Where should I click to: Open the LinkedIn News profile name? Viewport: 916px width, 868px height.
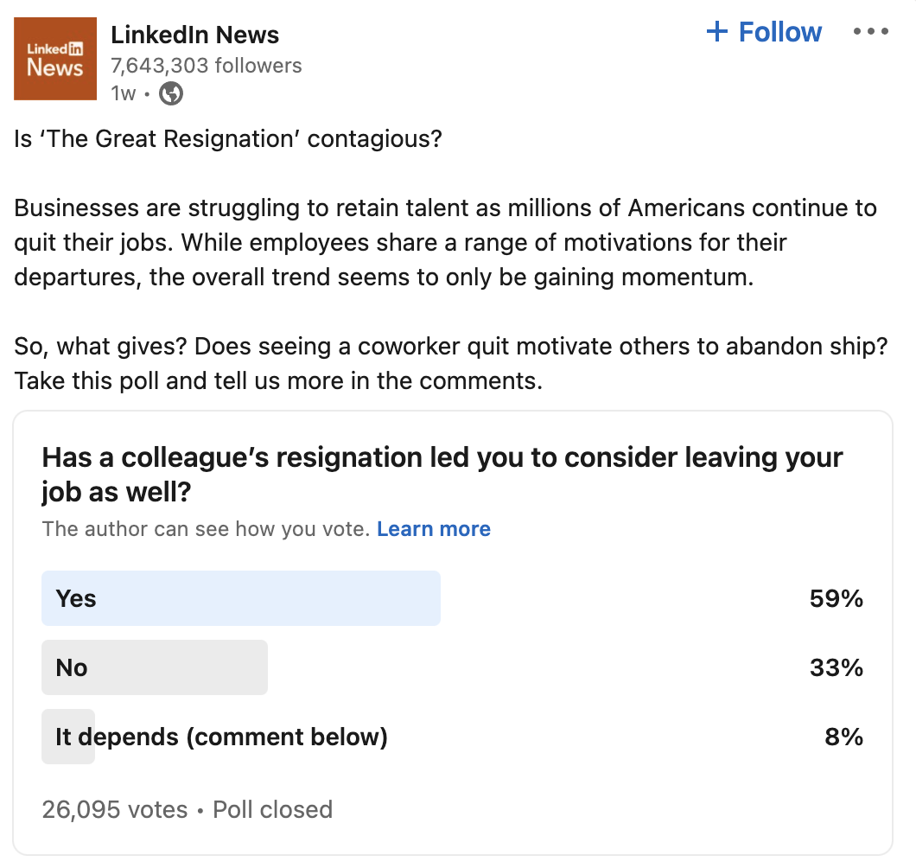pos(195,35)
